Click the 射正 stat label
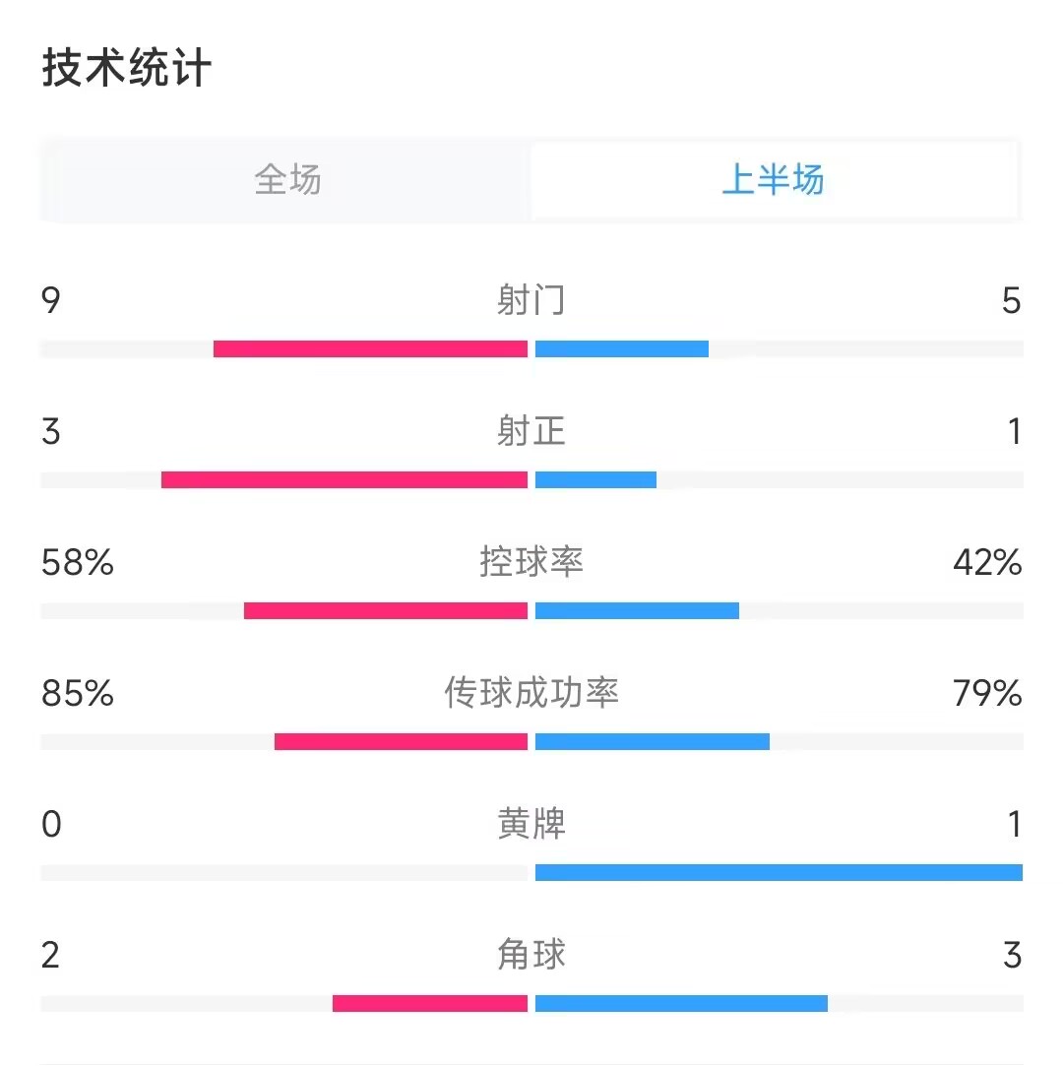The height and width of the screenshot is (1066, 1063). [x=531, y=431]
